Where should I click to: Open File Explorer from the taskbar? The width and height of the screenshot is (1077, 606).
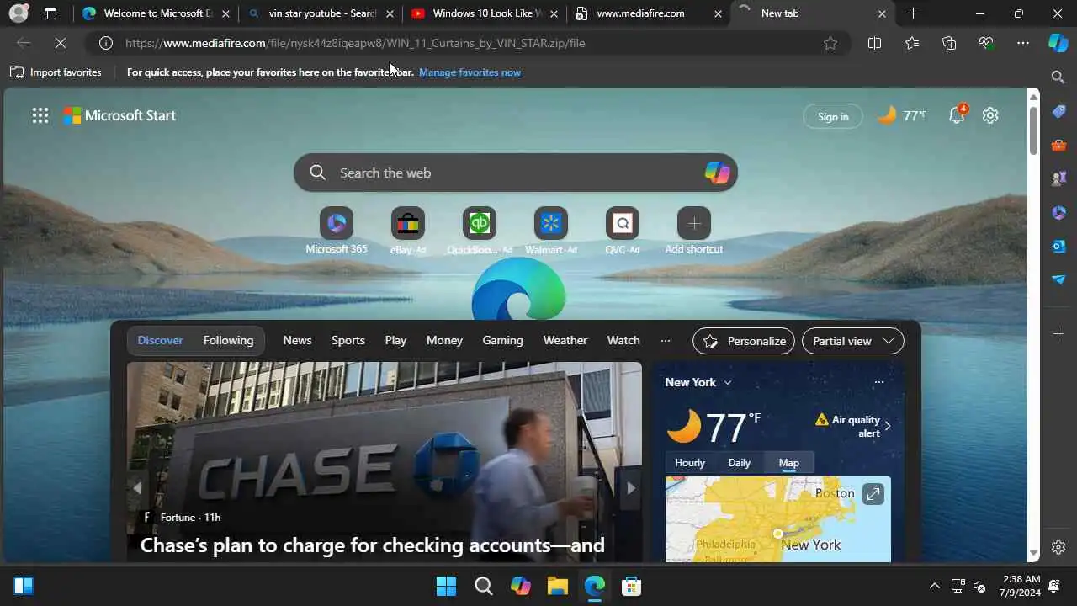(557, 586)
